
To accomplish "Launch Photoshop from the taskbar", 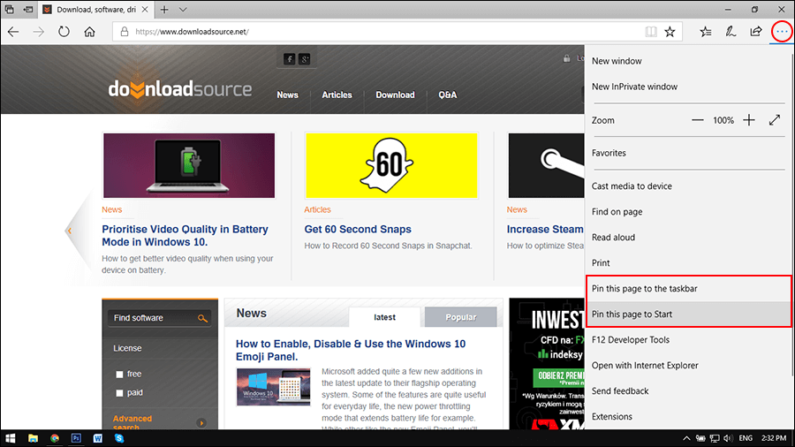I will click(76, 438).
